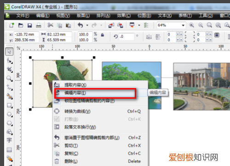Screen dimensions: 230x166
Task: Open the 排列(A) menu
Action: pos(103,16)
